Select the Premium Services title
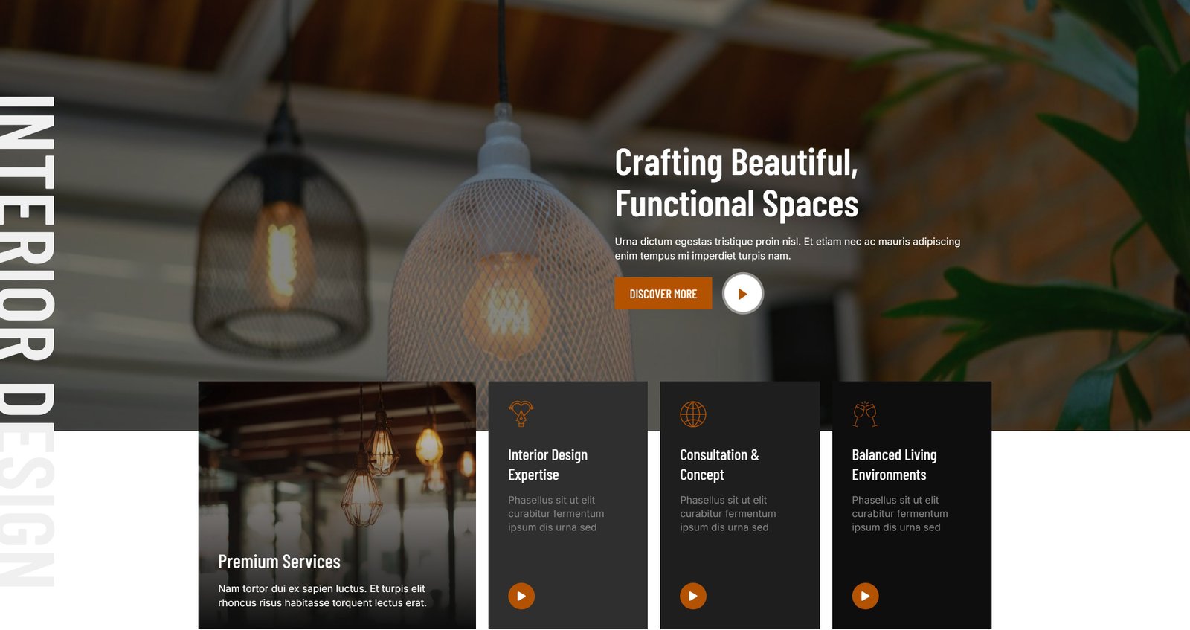Screen dimensions: 1190x630 (279, 562)
